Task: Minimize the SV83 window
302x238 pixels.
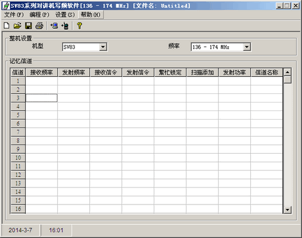Action: click(x=279, y=6)
